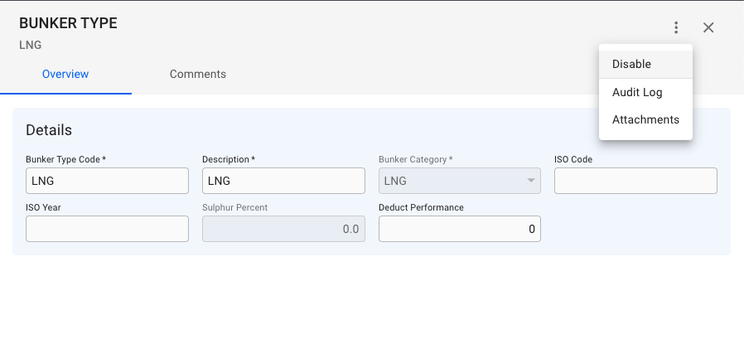Click the Details section heading
Screen dimensions: 744x349
click(x=49, y=130)
